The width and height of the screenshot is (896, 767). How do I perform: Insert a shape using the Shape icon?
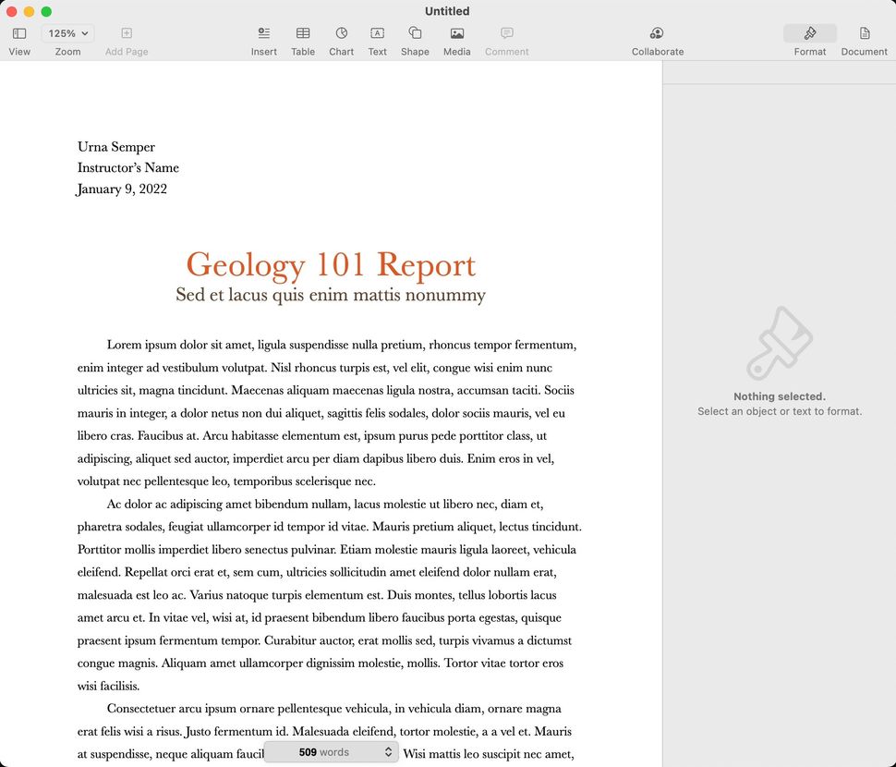[414, 37]
